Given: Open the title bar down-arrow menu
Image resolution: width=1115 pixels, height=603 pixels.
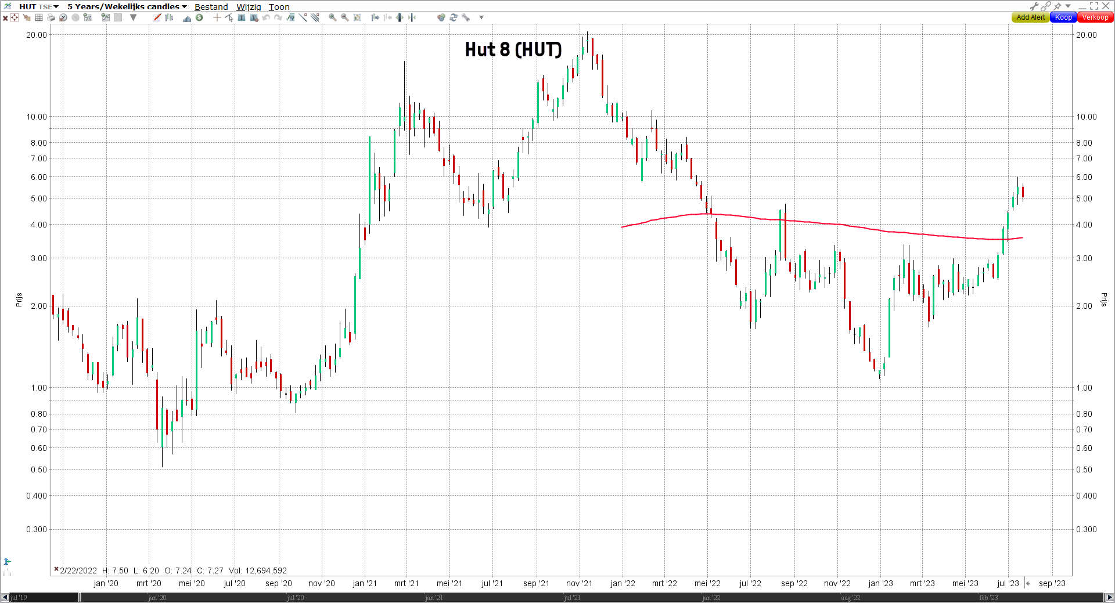Looking at the screenshot, I should pos(1068,6).
